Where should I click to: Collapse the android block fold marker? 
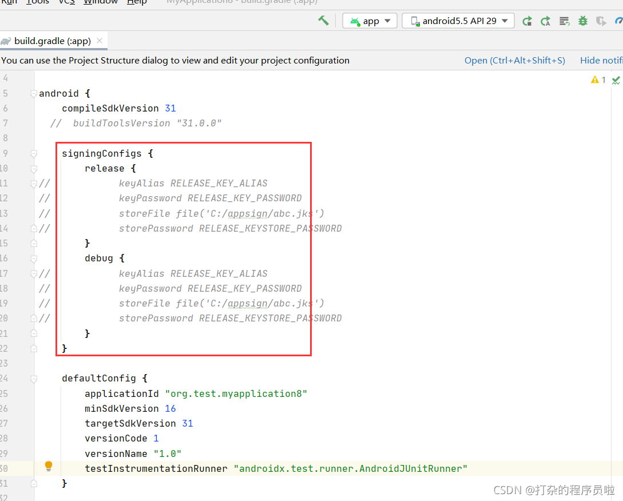point(34,94)
